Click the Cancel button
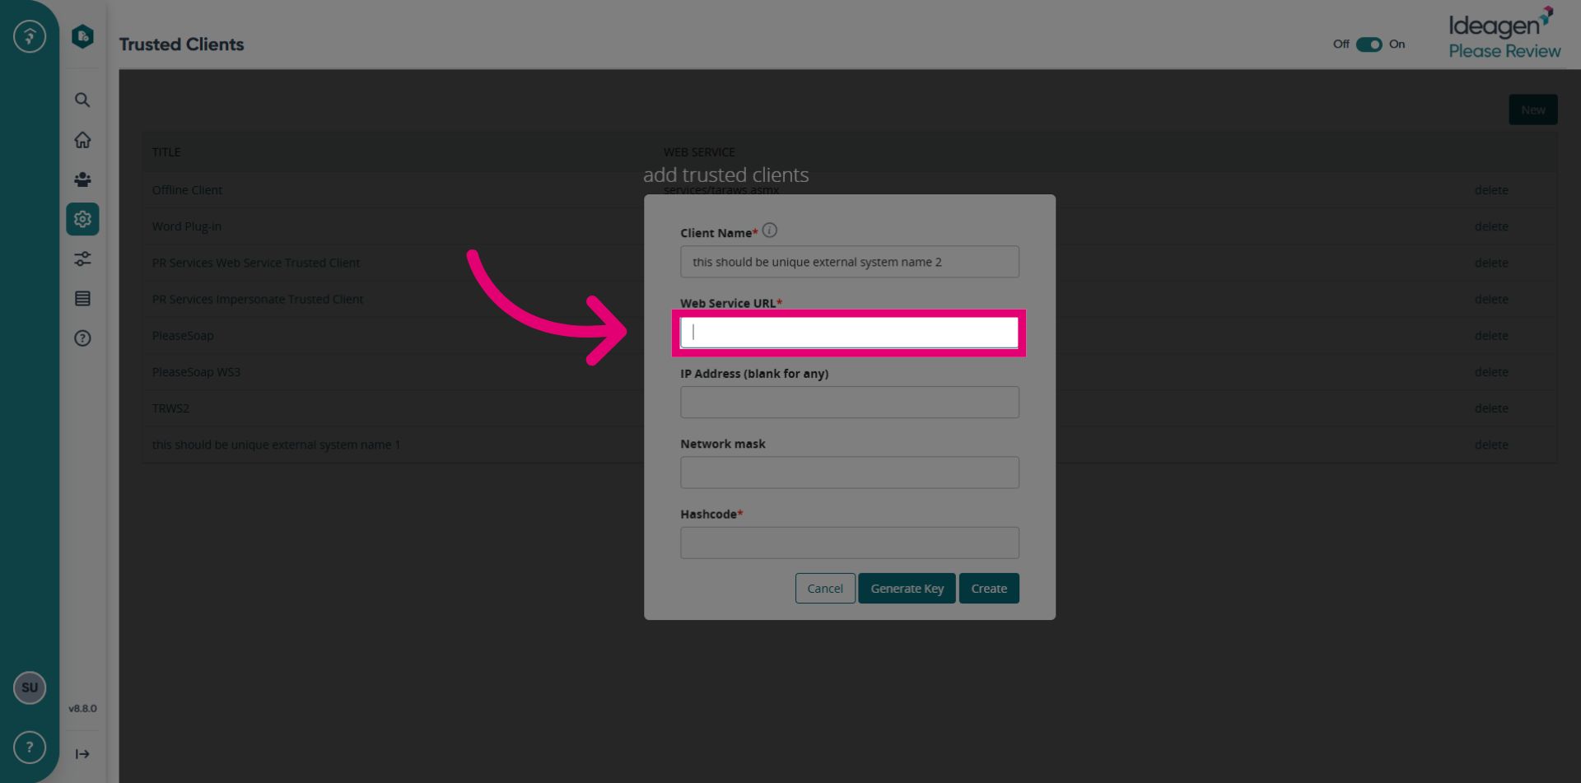Image resolution: width=1581 pixels, height=783 pixels. pos(824,588)
